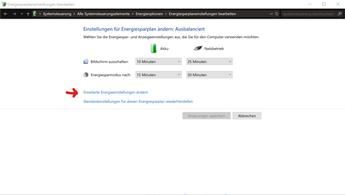Viewport: 345px width, 195px height.
Task: Navigate to Energieoptionen breadcrumb
Action: pos(149,14)
